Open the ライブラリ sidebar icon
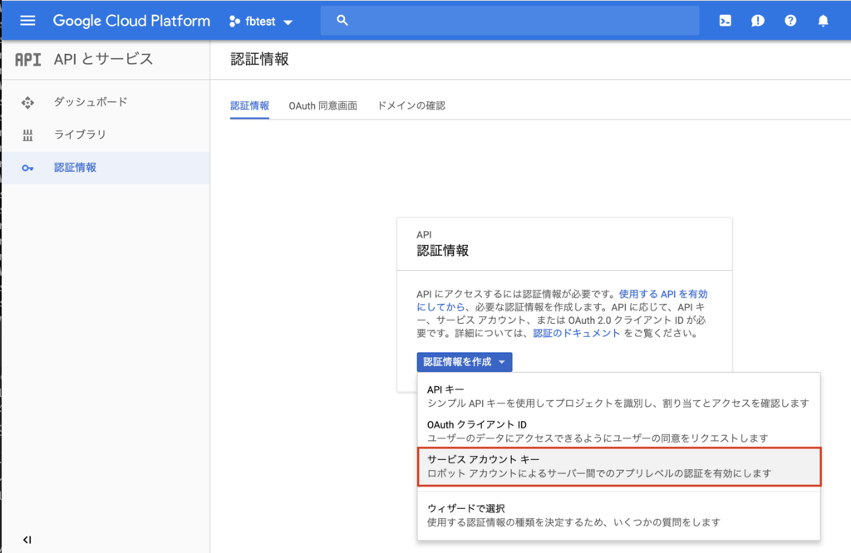 (x=27, y=134)
